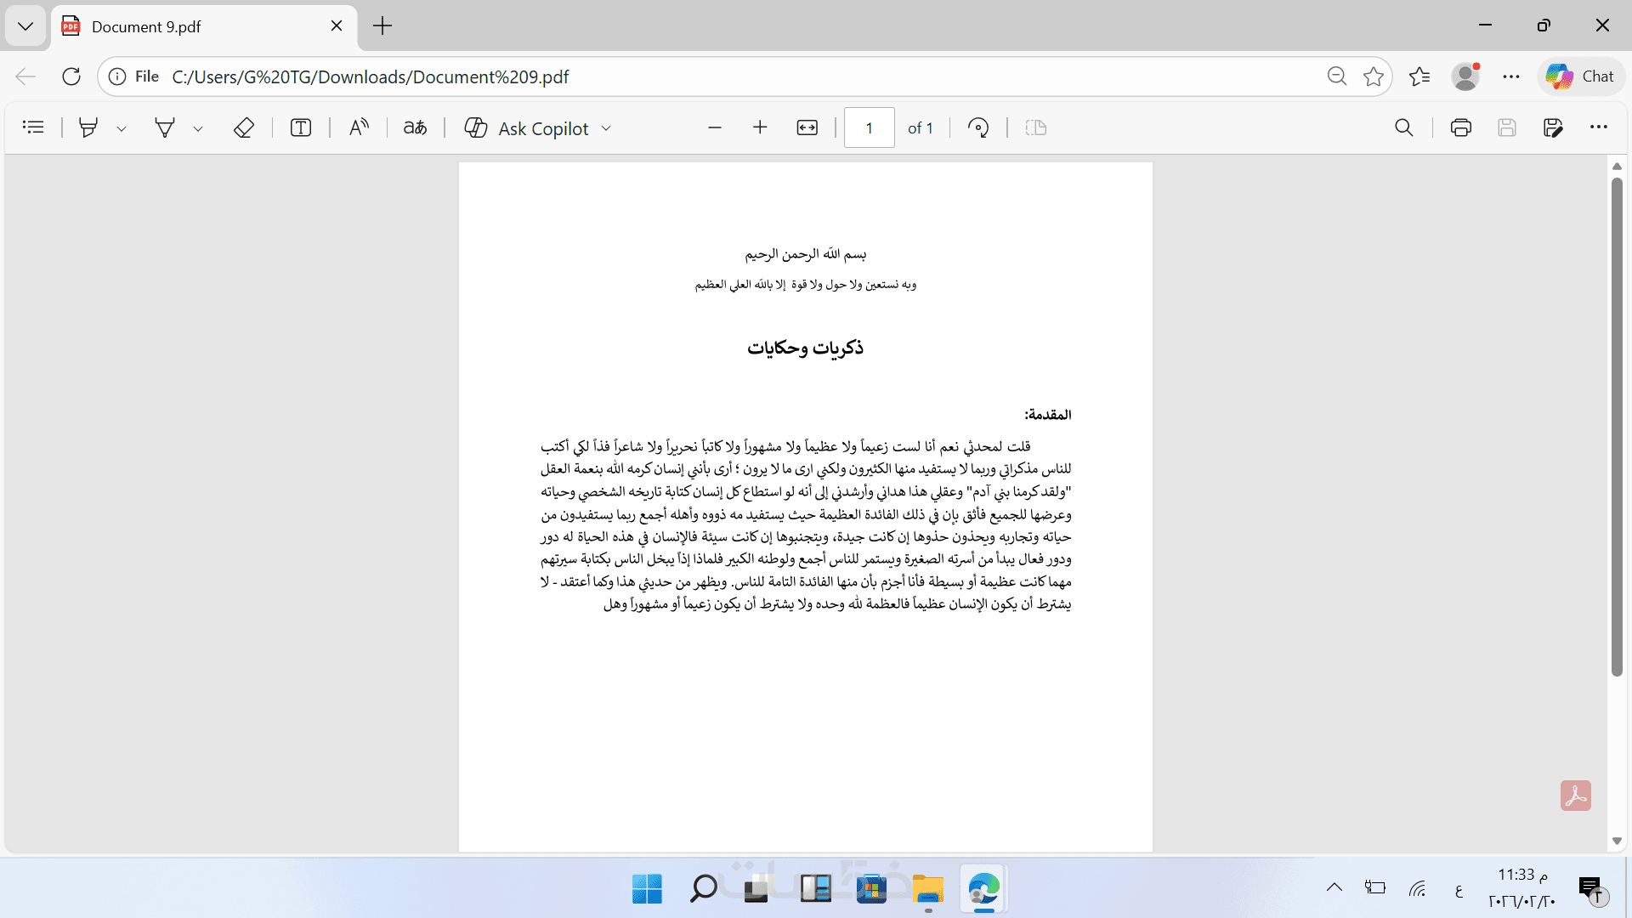Expand Highlight color options arrow
Image resolution: width=1632 pixels, height=918 pixels.
pos(122,129)
